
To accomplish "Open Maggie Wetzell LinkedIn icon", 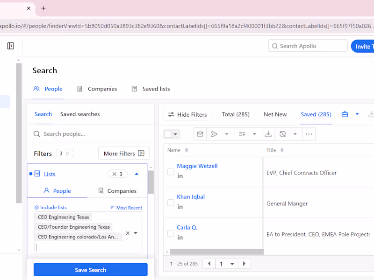I will pyautogui.click(x=180, y=176).
